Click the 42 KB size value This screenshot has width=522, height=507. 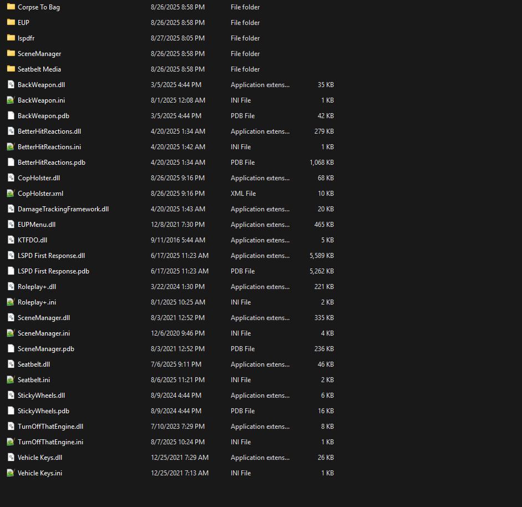pos(326,116)
